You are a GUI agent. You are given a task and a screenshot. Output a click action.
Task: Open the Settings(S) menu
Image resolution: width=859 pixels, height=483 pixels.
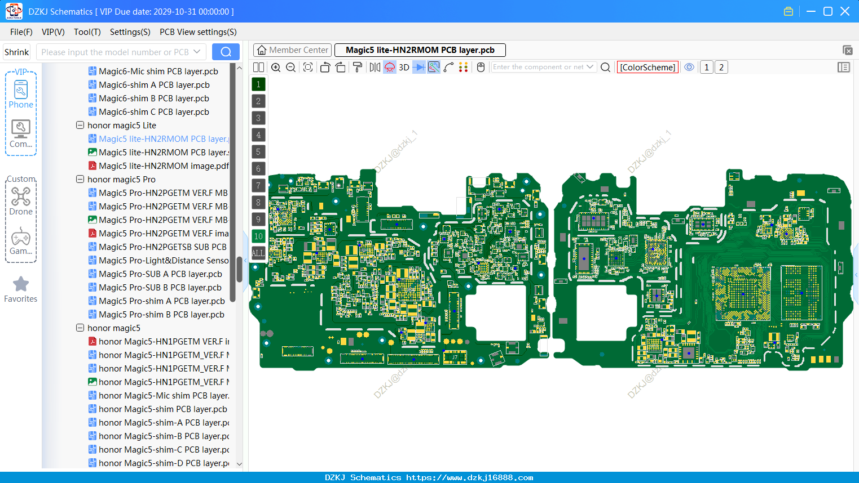click(130, 32)
